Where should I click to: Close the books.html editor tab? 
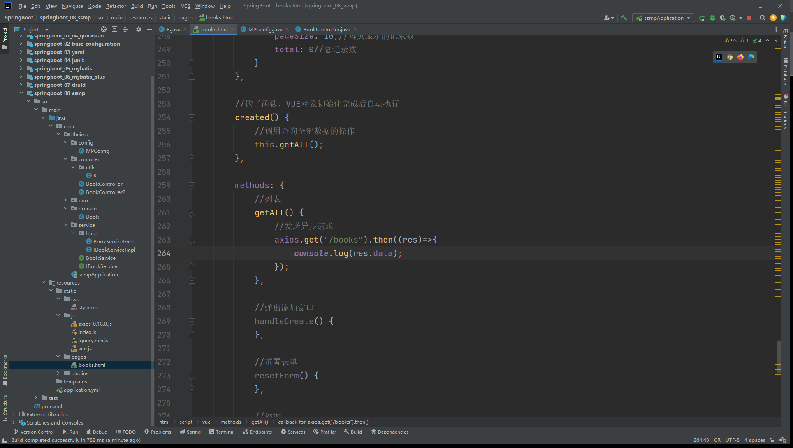click(232, 29)
